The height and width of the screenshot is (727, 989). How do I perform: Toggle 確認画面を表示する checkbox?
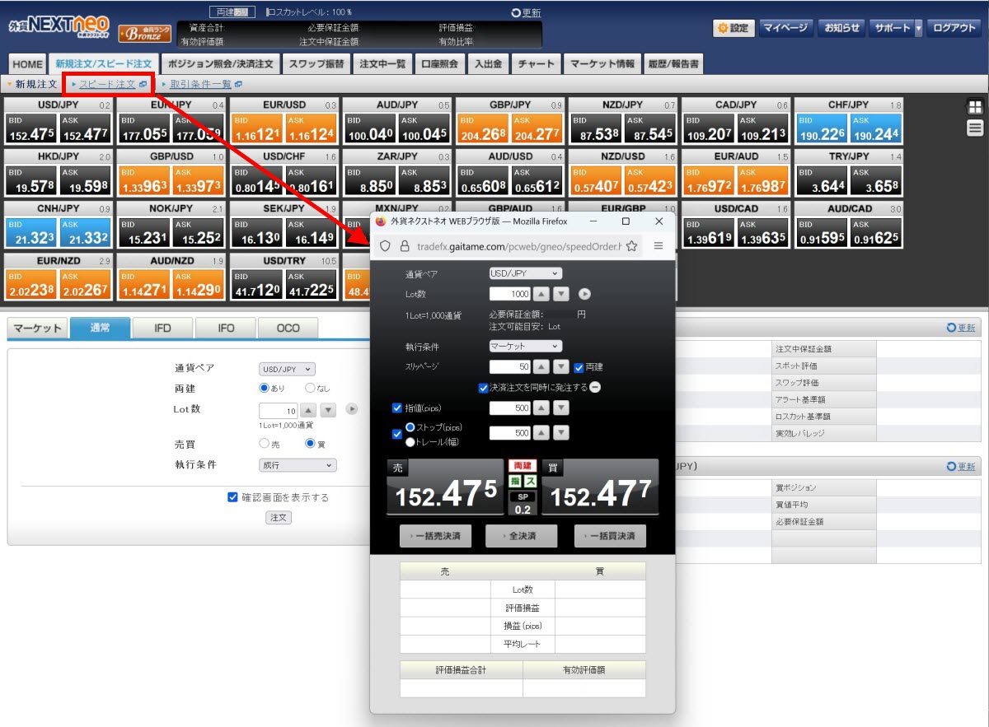[x=232, y=497]
